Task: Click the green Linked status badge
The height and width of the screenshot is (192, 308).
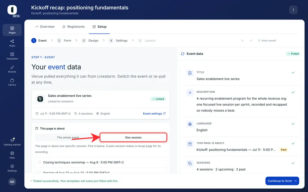Action: 158,99
